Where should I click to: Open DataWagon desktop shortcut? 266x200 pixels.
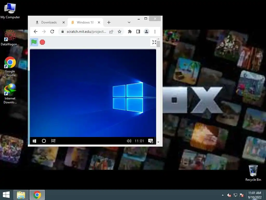(x=10, y=38)
